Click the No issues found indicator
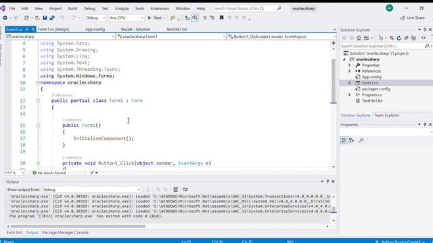The width and height of the screenshot is (433, 243). 49,173
